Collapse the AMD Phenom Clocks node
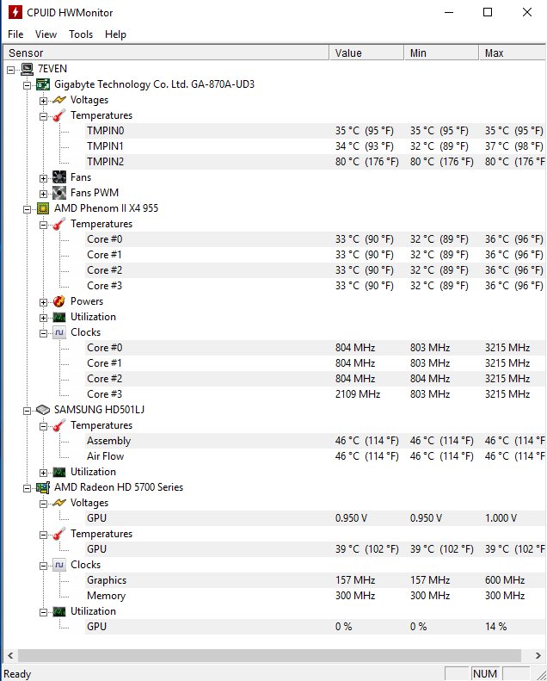547x681 pixels. (x=44, y=332)
